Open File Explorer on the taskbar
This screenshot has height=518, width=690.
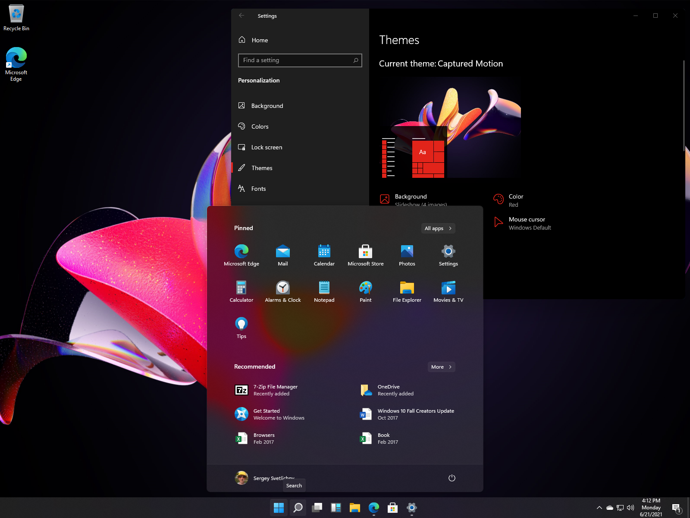pos(355,508)
